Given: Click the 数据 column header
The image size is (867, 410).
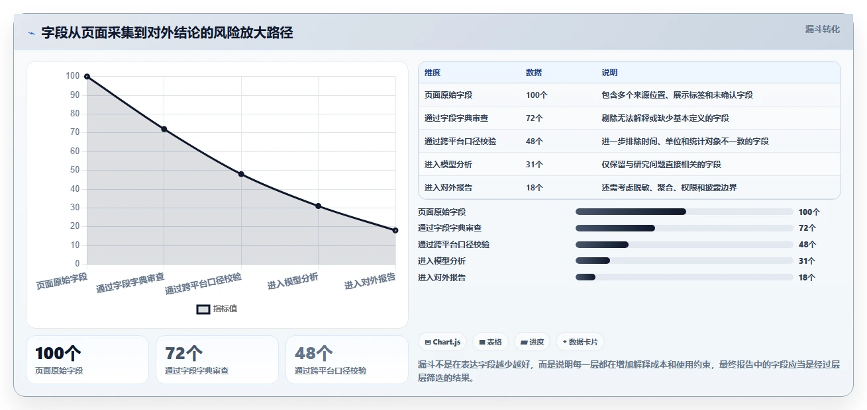Looking at the screenshot, I should 534,73.
